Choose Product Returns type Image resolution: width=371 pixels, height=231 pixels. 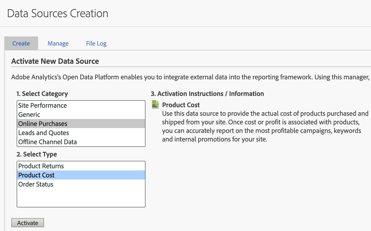click(81, 166)
